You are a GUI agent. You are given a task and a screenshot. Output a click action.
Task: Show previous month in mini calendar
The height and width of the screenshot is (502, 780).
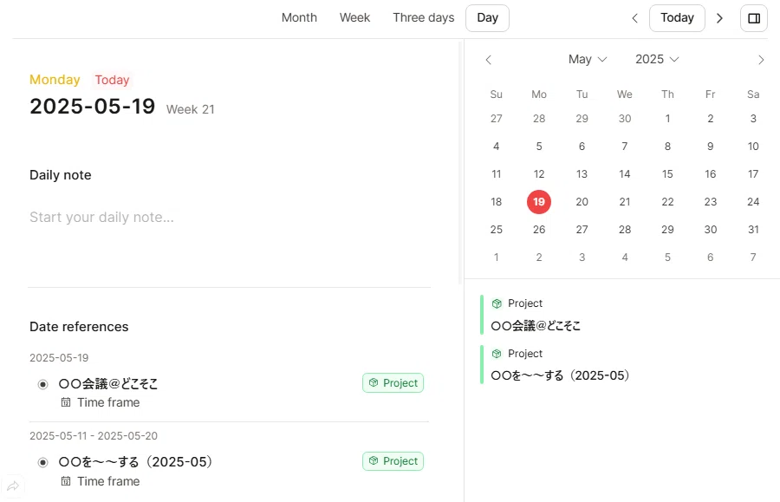[x=489, y=60]
